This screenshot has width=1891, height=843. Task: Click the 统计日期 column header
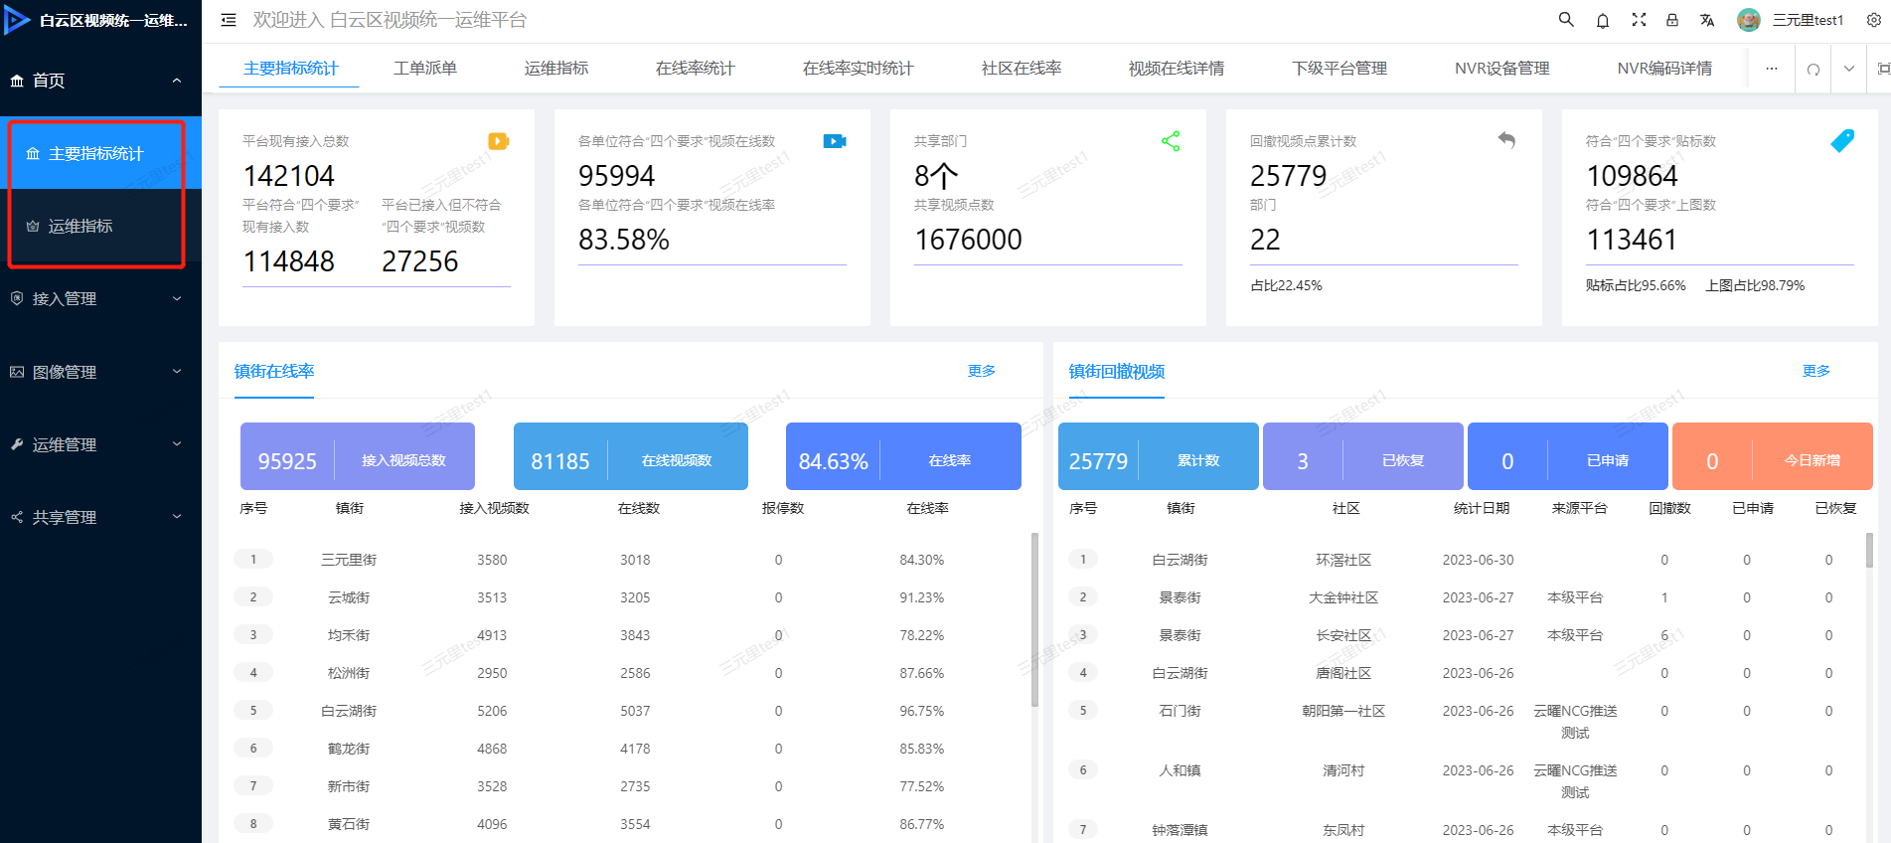(1482, 508)
